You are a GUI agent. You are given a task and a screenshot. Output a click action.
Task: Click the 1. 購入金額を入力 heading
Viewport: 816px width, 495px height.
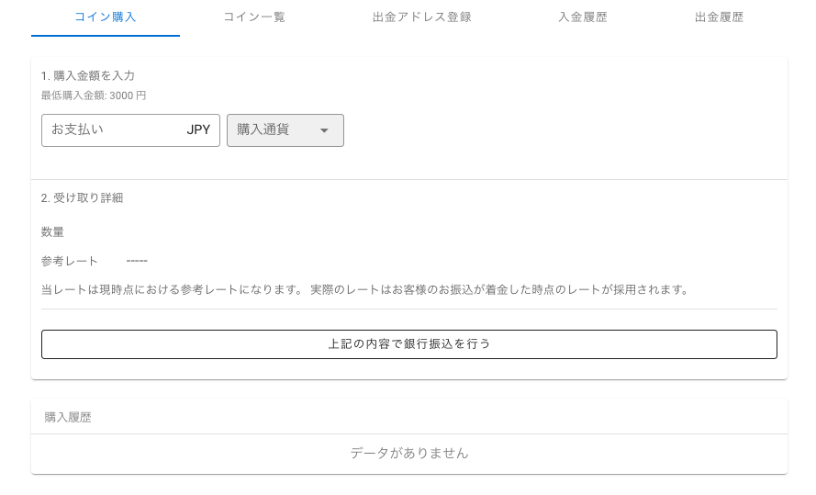[88, 76]
